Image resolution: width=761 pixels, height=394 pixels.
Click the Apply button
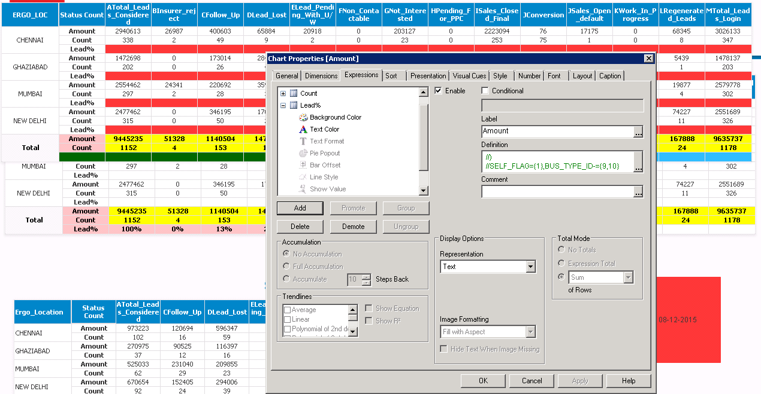pos(580,381)
